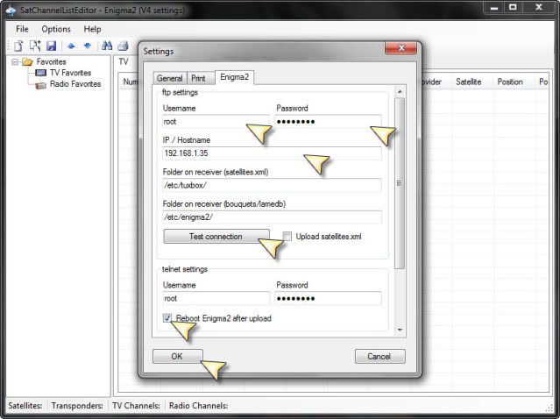The height and width of the screenshot is (419, 560).
Task: Switch to the Print tab in Settings
Action: [198, 78]
